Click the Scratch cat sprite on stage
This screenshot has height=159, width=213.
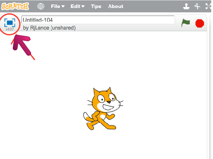(x=103, y=109)
